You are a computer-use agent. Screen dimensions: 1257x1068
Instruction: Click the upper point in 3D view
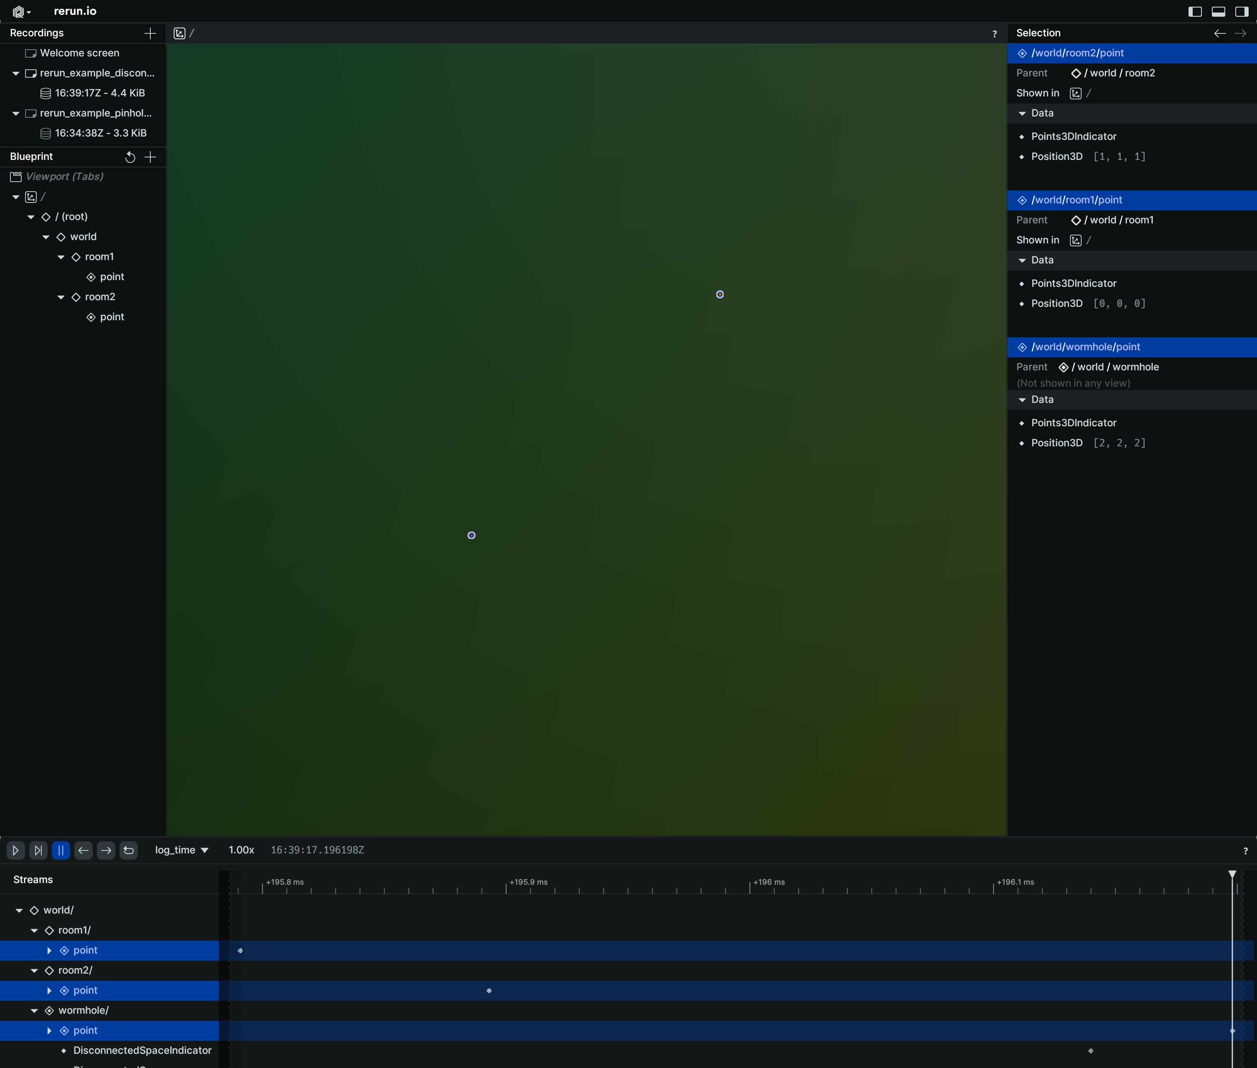coord(719,294)
